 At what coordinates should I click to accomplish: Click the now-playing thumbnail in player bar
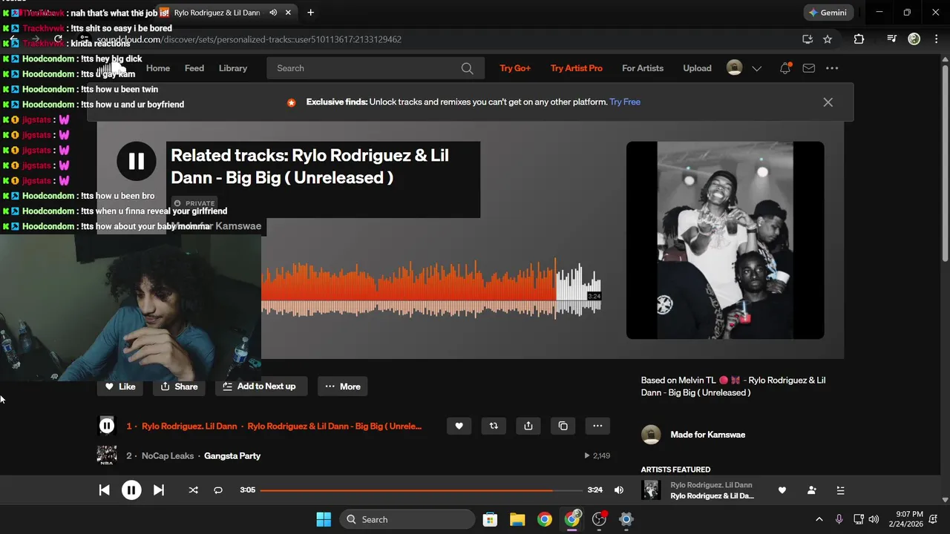651,490
